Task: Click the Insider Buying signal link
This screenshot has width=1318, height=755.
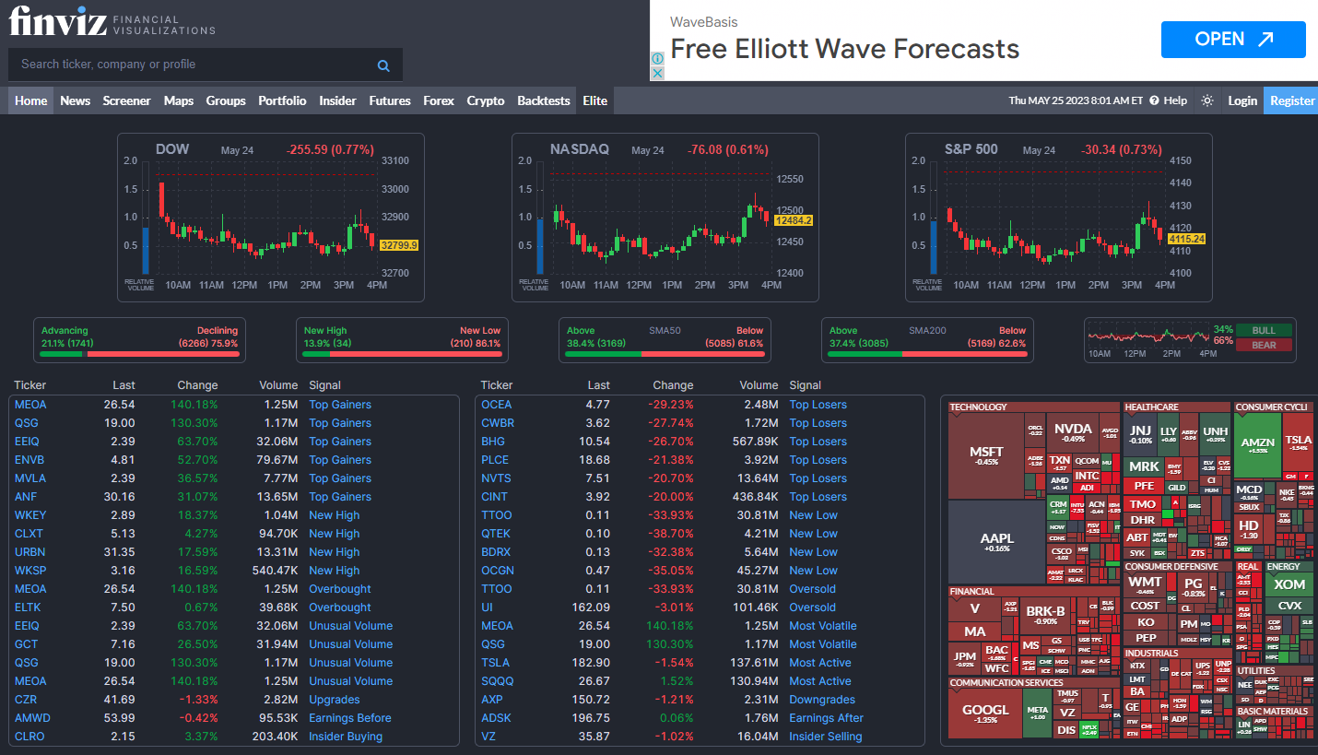Action: (x=346, y=737)
